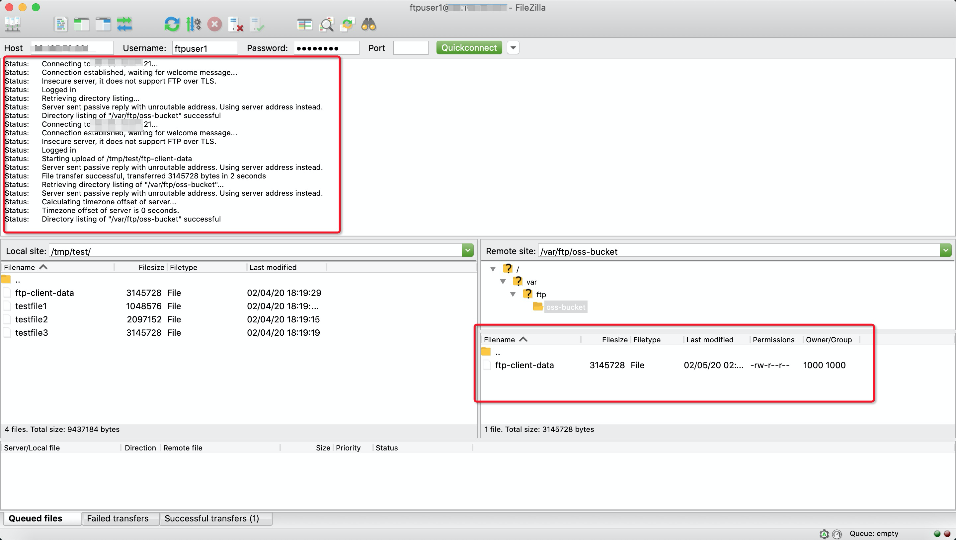
Task: Select ftp folder in remote tree
Action: click(541, 295)
